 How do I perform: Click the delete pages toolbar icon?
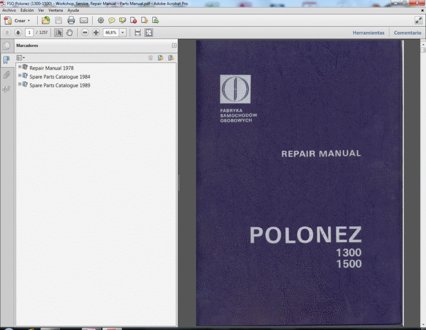(134, 20)
